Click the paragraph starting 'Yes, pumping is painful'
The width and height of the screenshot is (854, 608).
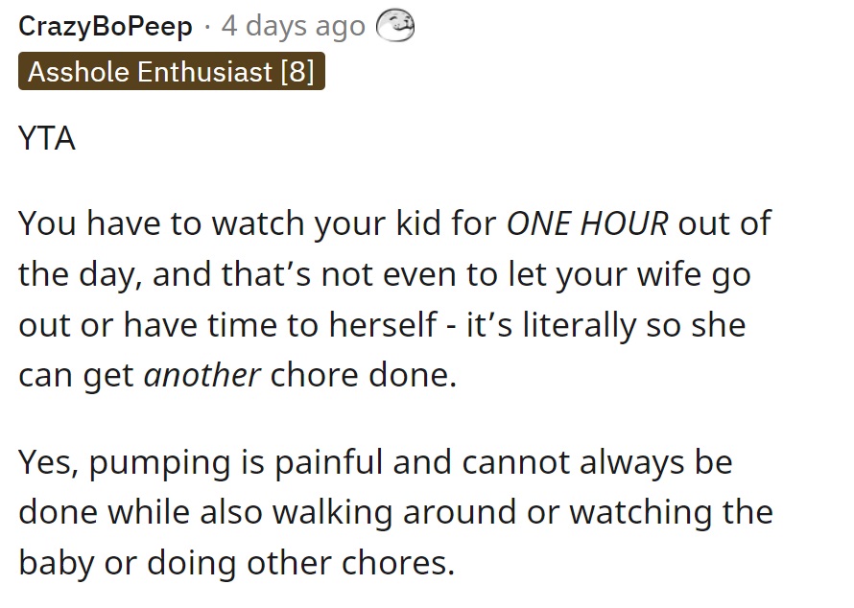(x=396, y=512)
